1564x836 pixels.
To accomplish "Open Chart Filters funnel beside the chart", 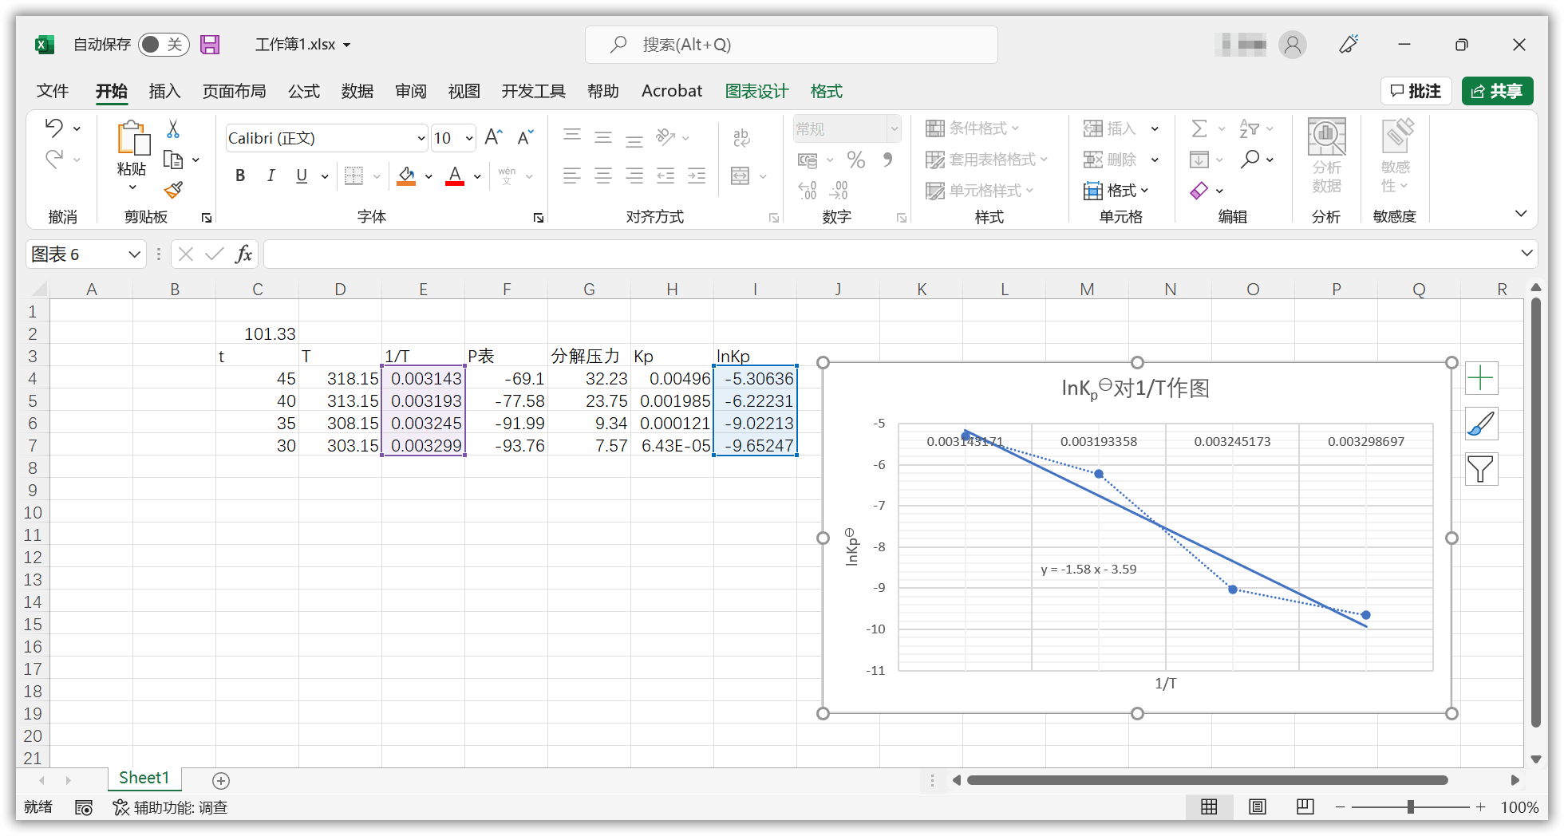I will tap(1482, 470).
